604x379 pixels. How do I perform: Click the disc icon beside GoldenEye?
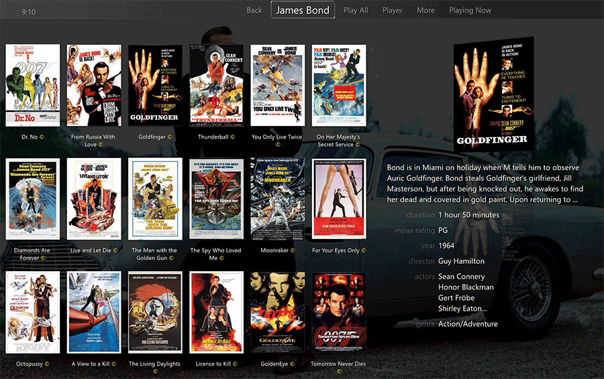(x=292, y=364)
